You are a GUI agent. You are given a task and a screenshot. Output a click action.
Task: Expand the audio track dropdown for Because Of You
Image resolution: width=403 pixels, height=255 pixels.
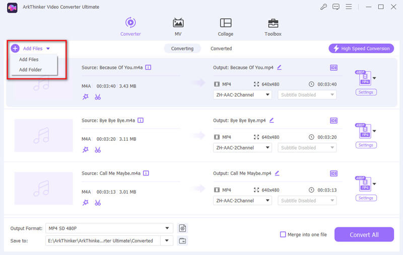(242, 95)
